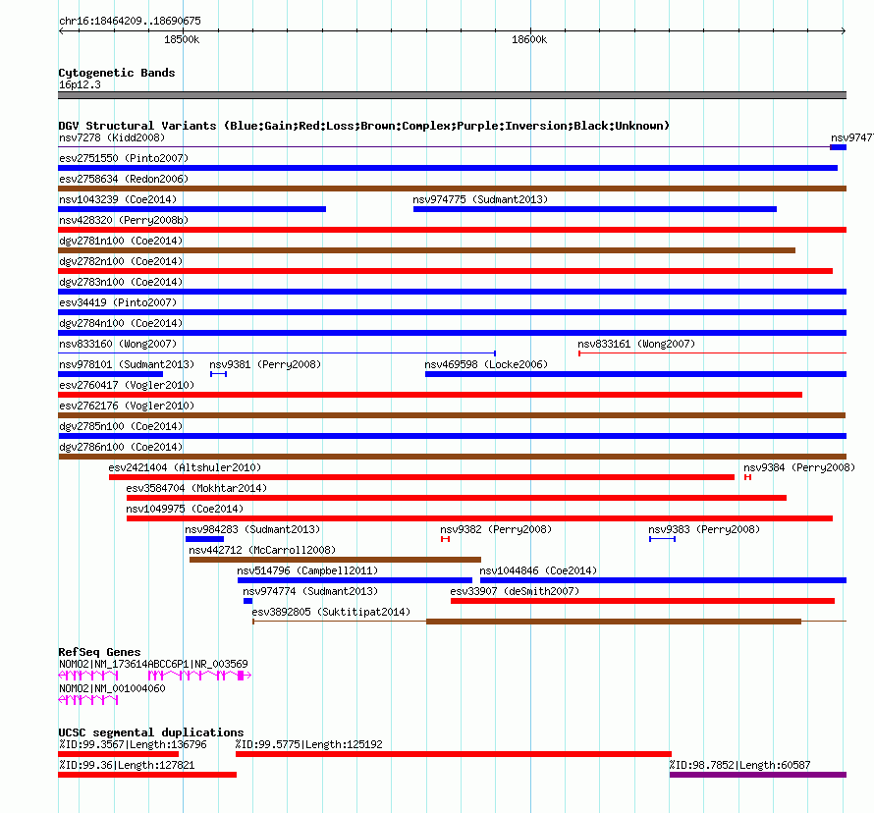This screenshot has width=874, height=813.
Task: Open the nsv442712 (McCarroll2008) label
Action: [262, 550]
